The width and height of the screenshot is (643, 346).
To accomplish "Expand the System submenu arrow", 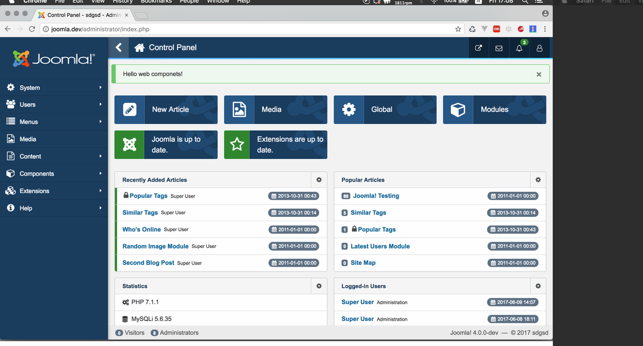I will (100, 87).
